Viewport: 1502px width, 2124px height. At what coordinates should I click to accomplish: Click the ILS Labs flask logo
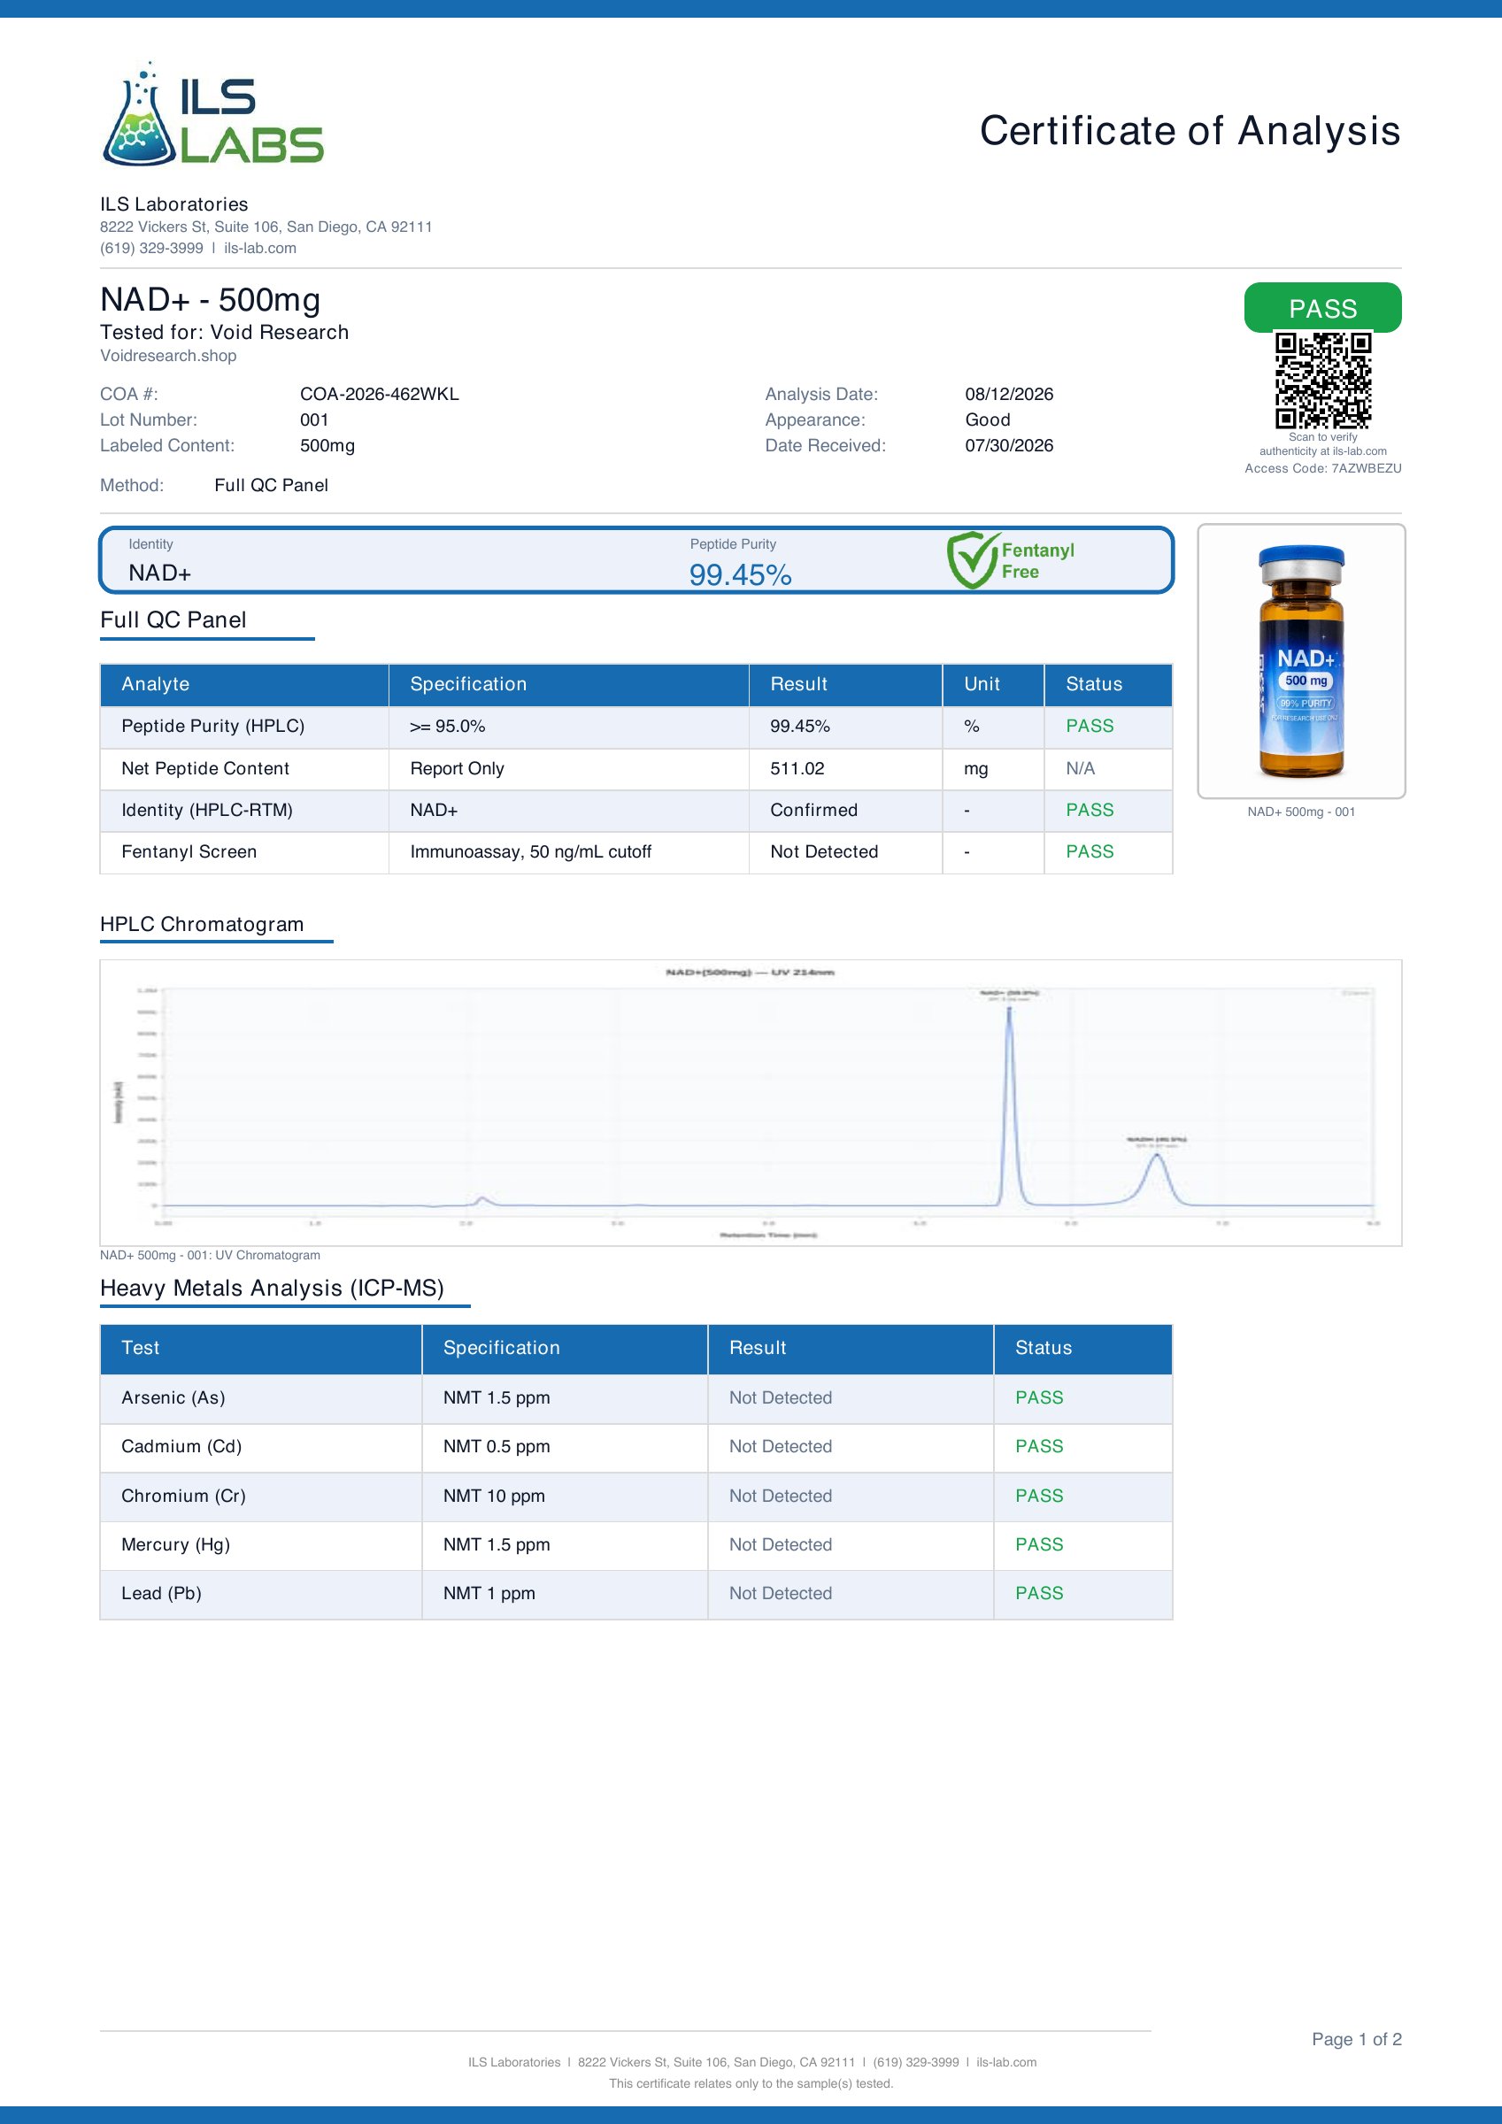click(x=212, y=114)
